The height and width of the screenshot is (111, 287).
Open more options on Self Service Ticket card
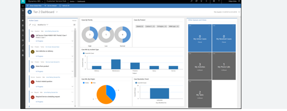pos(72,31)
